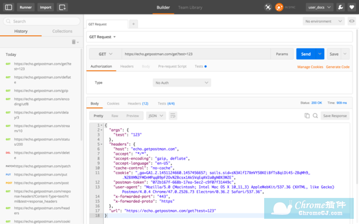The width and height of the screenshot is (359, 224).
Task: Click the Runner button
Action: (26, 7)
